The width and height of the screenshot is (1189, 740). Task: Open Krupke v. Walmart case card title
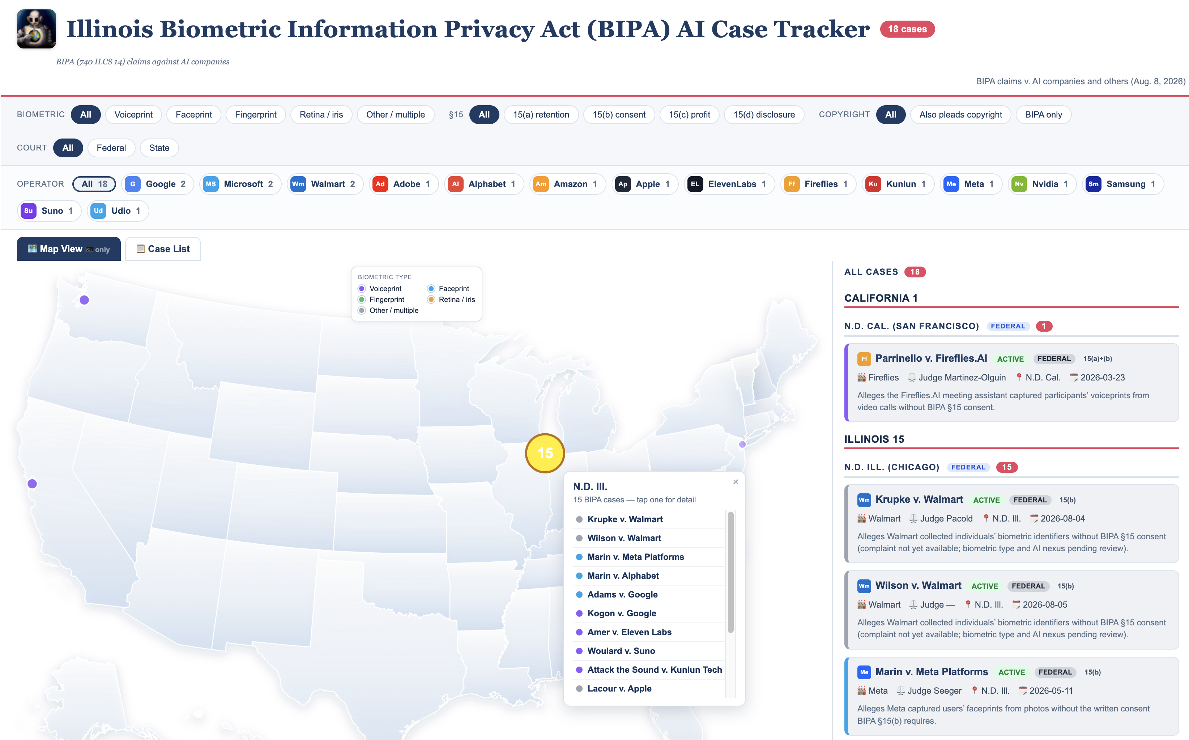pyautogui.click(x=919, y=499)
